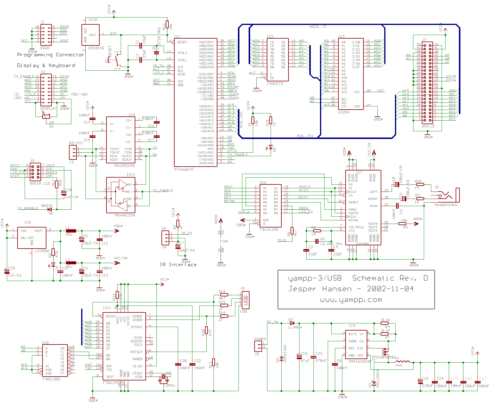Select the A[0..15] bus label
494x403 pixels.
coord(305,136)
